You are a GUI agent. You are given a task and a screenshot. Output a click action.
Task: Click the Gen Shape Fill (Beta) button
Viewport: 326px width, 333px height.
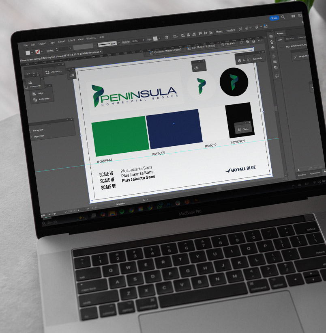pos(201,47)
